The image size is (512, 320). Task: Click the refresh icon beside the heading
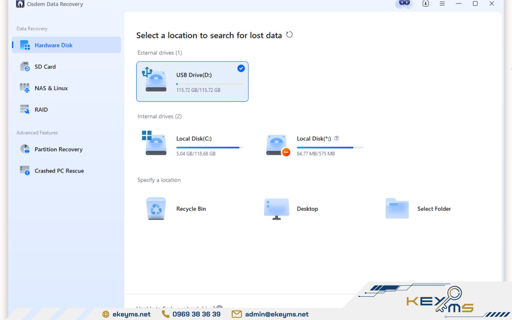pyautogui.click(x=289, y=35)
